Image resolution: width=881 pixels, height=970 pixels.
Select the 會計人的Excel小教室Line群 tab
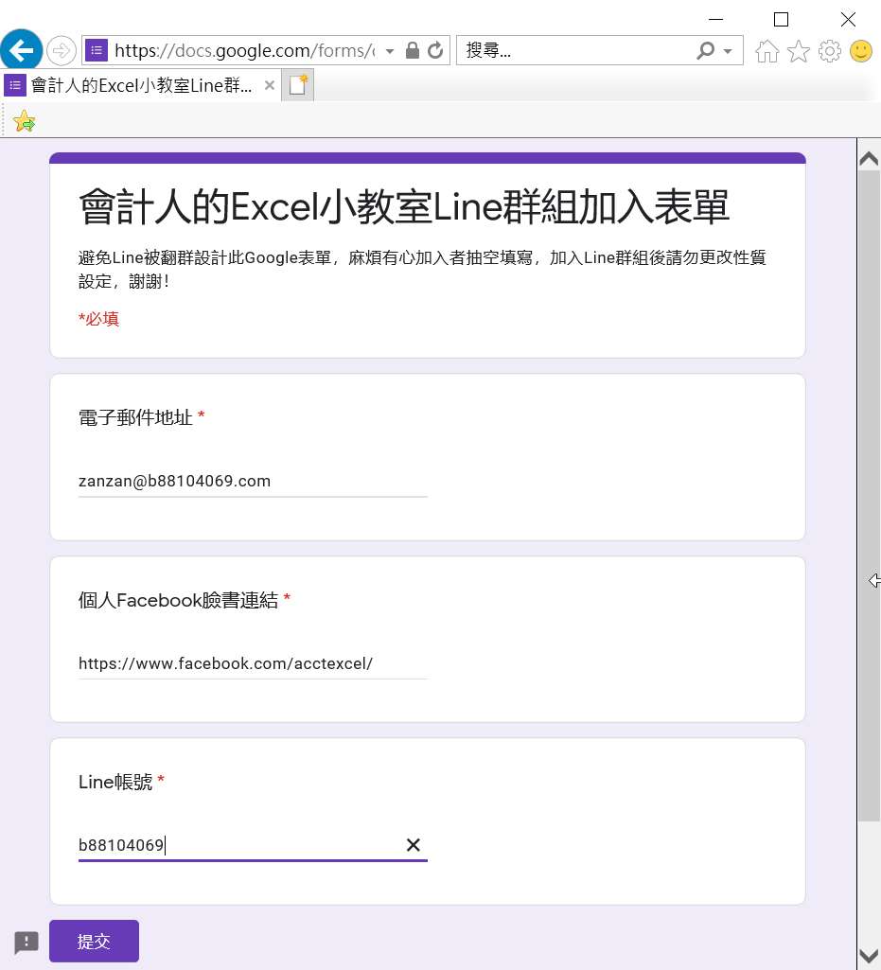click(141, 85)
